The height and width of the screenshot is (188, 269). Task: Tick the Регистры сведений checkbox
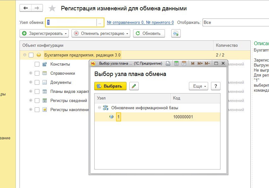pos(37,100)
